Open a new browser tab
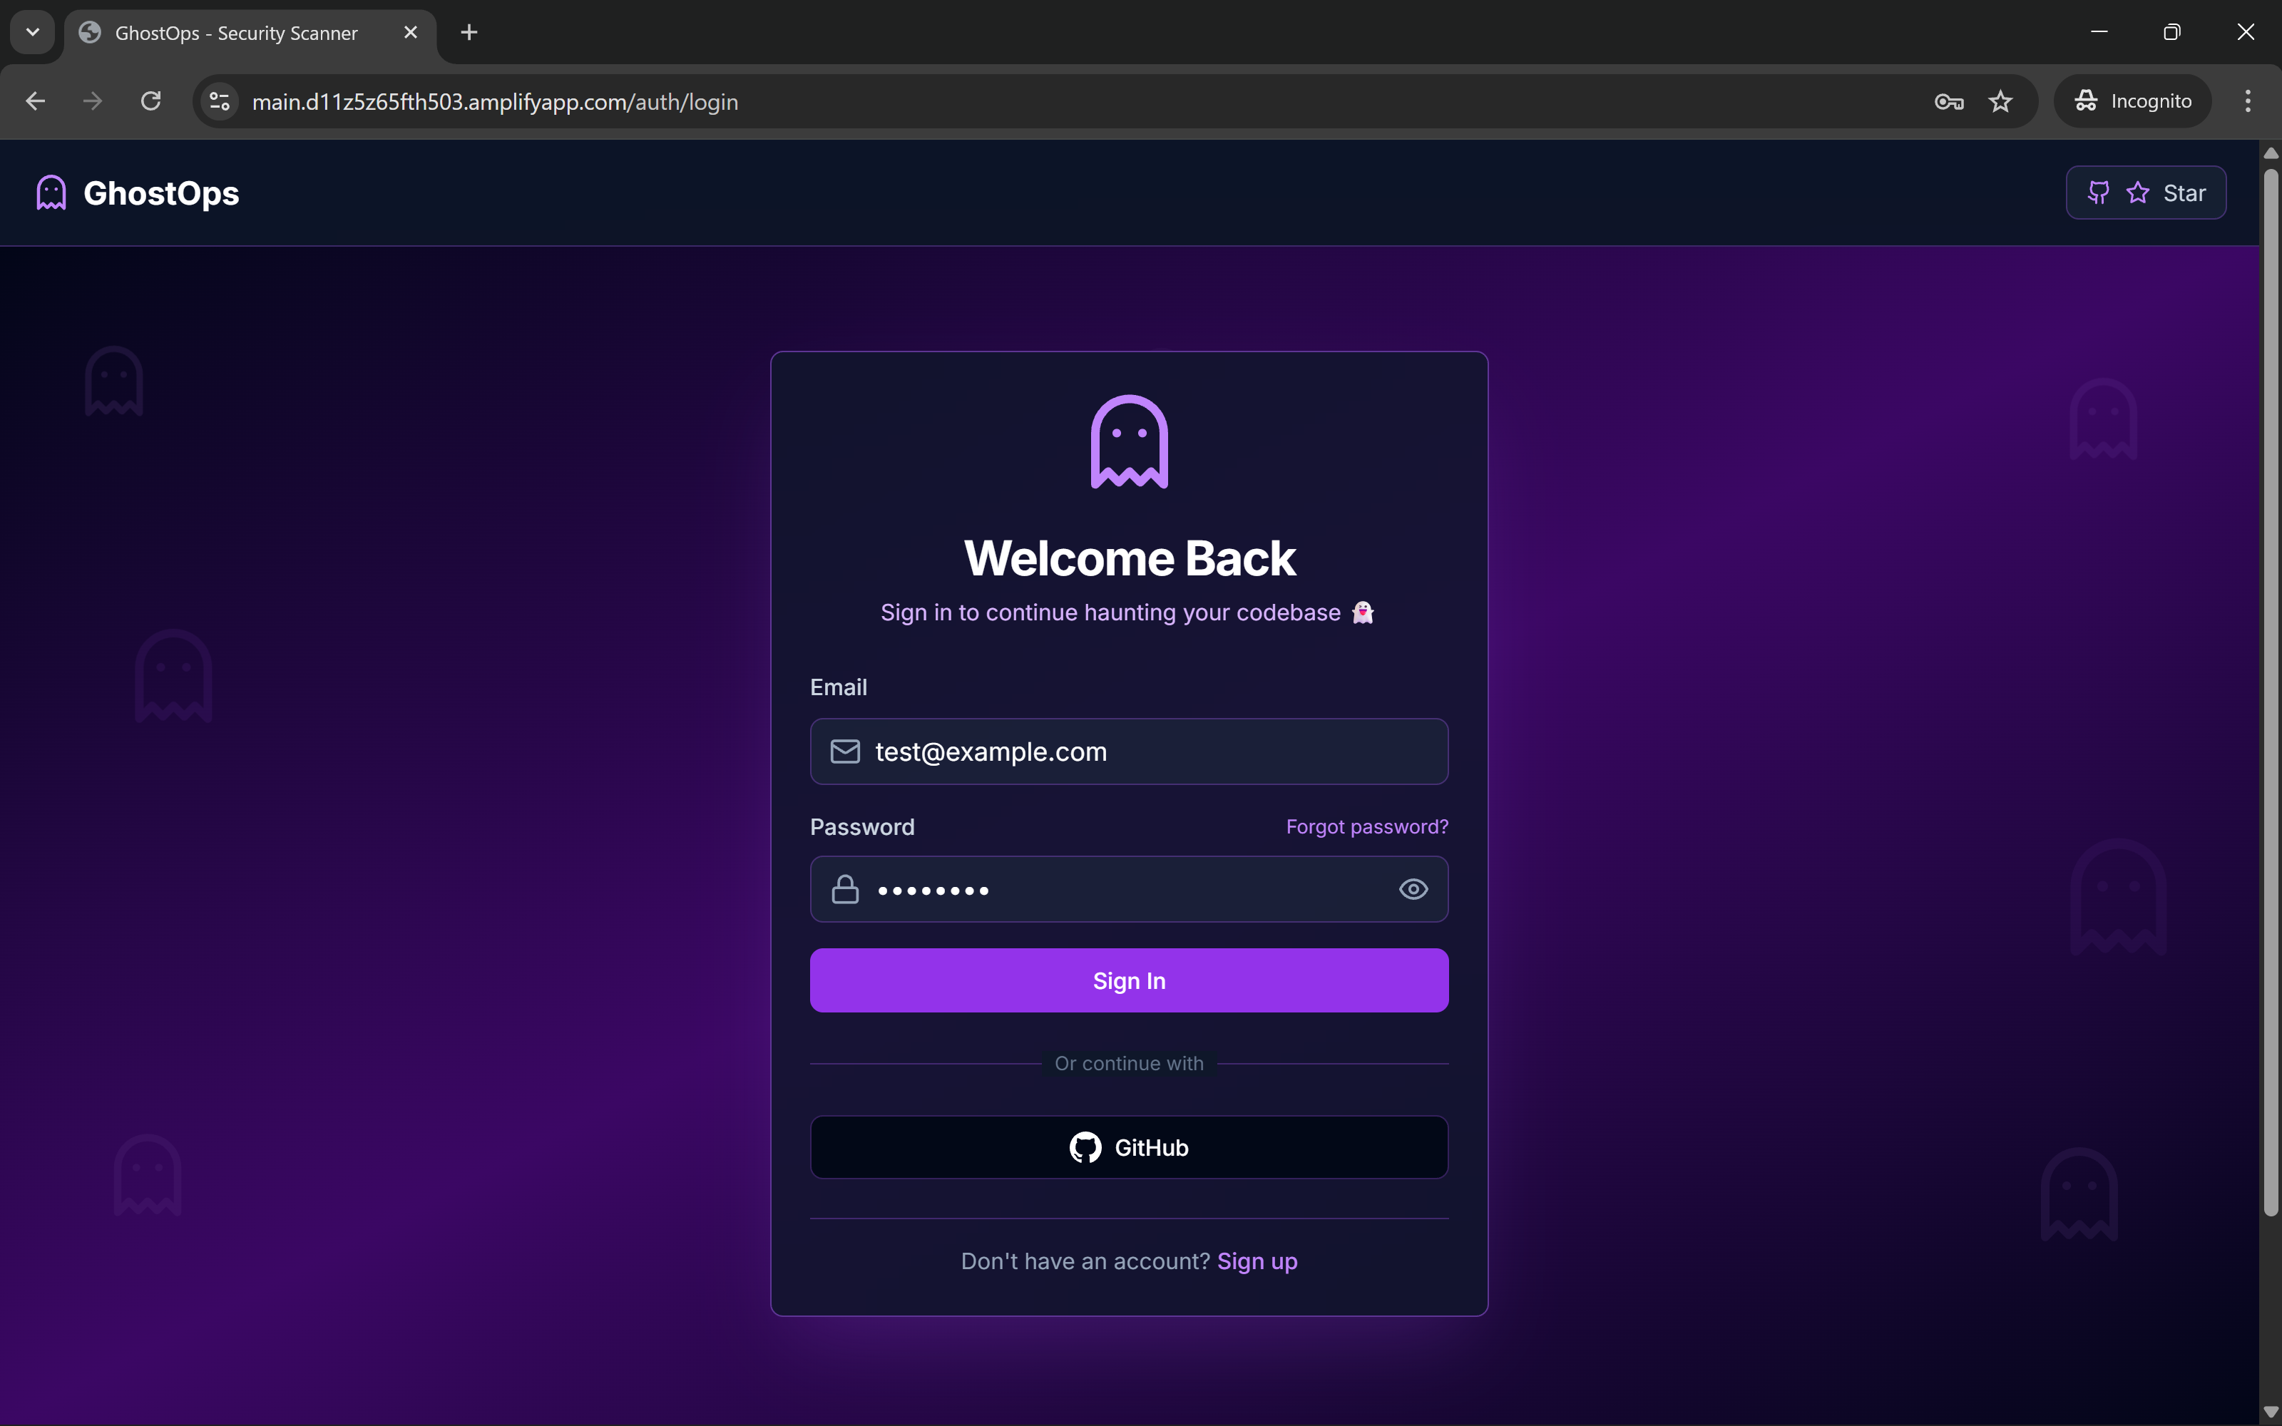 coord(469,33)
